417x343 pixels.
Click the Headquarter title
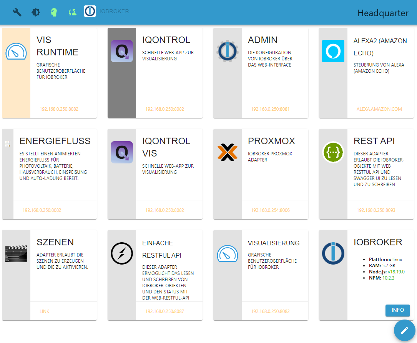pyautogui.click(x=383, y=13)
